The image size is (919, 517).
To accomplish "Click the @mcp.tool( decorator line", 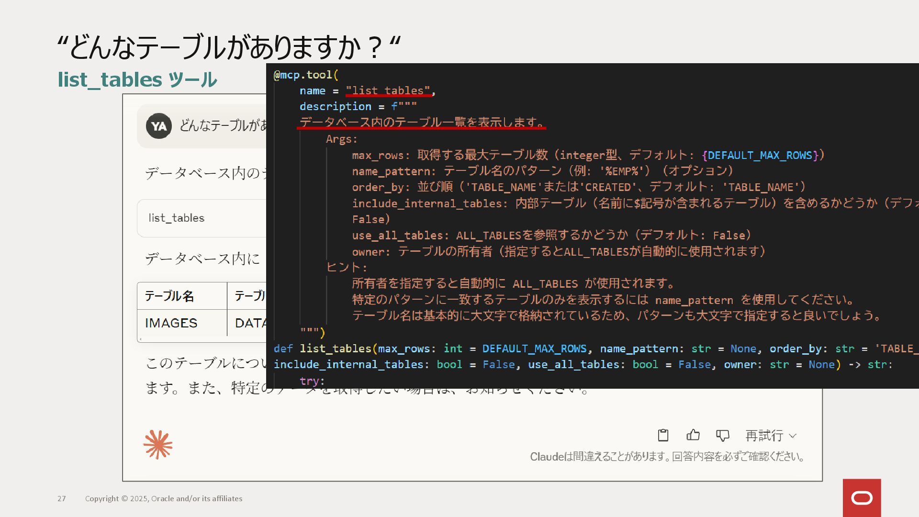I will point(306,75).
